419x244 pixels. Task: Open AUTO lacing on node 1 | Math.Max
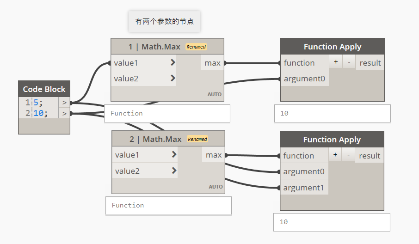click(215, 94)
